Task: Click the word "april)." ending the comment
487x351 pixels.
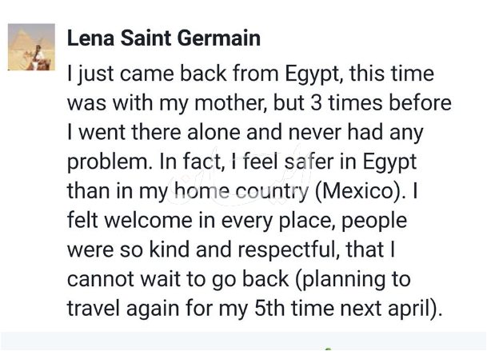Action: click(x=415, y=309)
